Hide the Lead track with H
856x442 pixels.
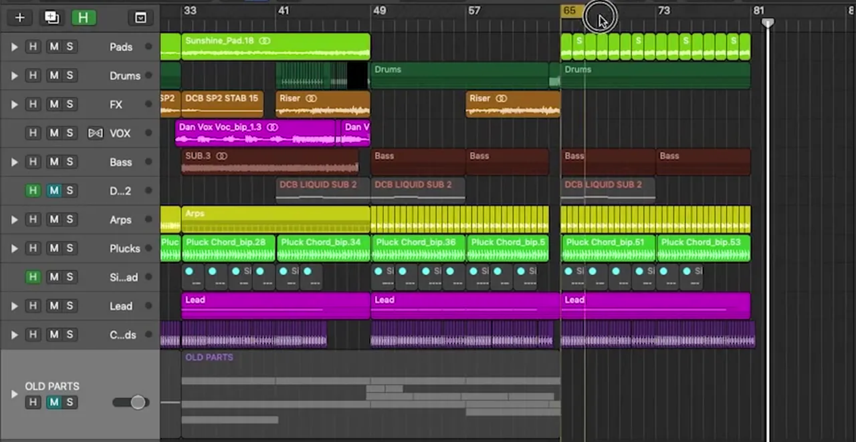(x=32, y=306)
